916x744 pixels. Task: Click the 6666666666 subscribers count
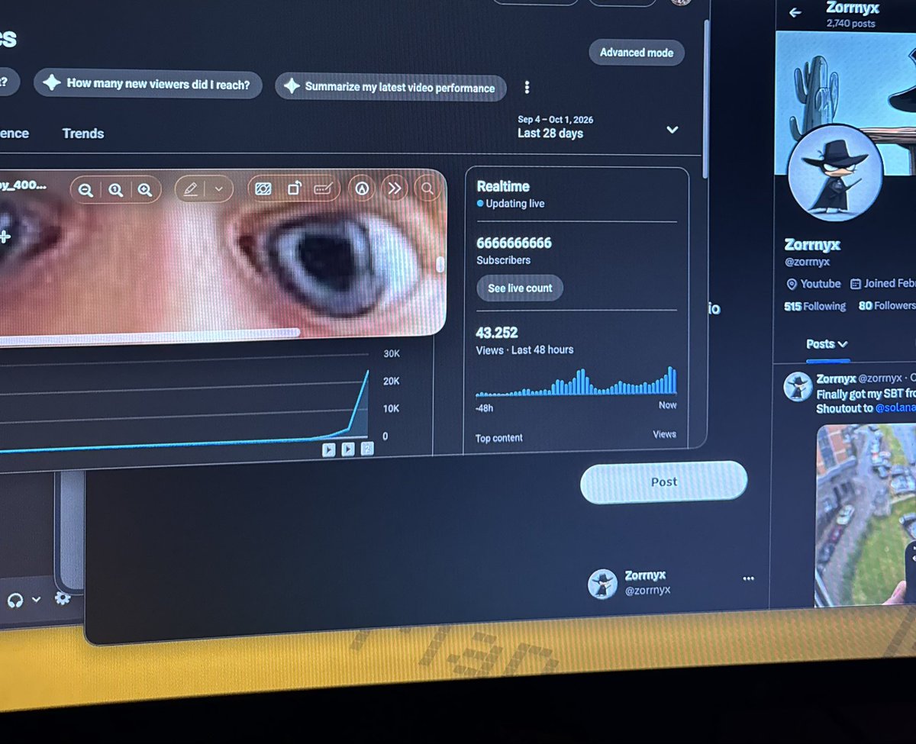(x=514, y=243)
